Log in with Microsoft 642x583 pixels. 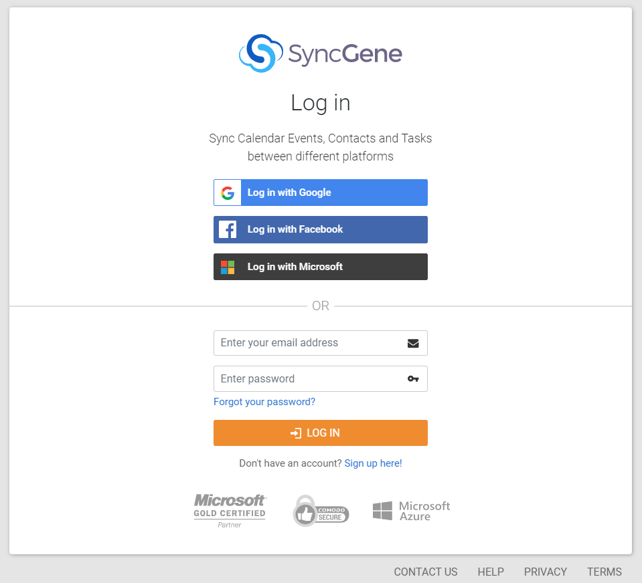321,267
